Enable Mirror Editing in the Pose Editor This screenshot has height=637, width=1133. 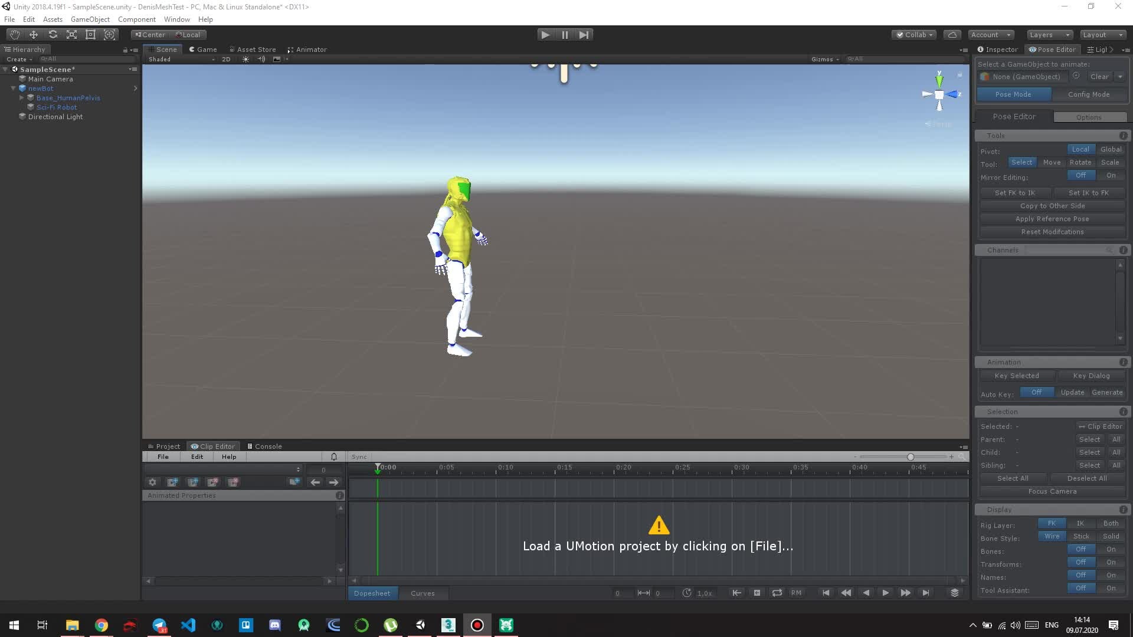[x=1112, y=175]
